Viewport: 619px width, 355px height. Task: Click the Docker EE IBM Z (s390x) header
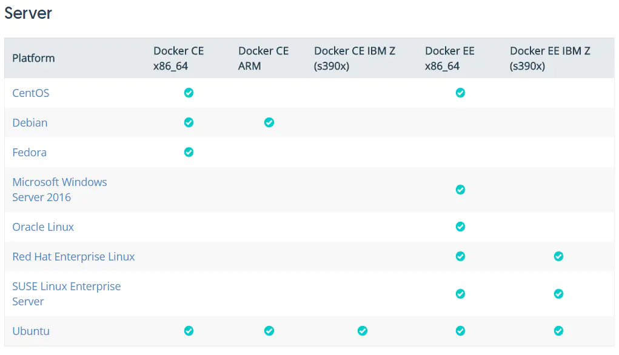(550, 58)
